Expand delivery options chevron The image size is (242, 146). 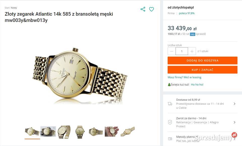(234, 104)
